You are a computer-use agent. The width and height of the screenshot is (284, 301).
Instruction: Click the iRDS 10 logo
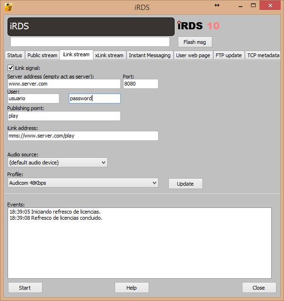pos(199,26)
